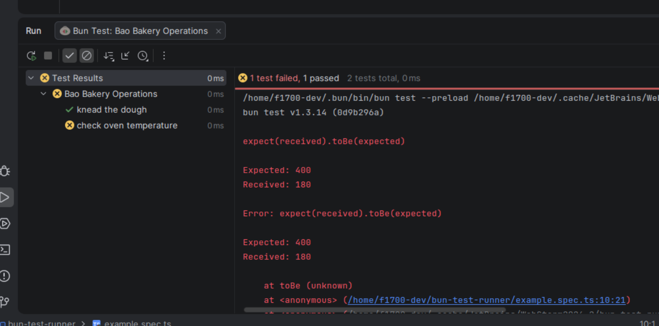Click the 1 test failed status text
Viewport: 659px width, 326px height.
(275, 78)
